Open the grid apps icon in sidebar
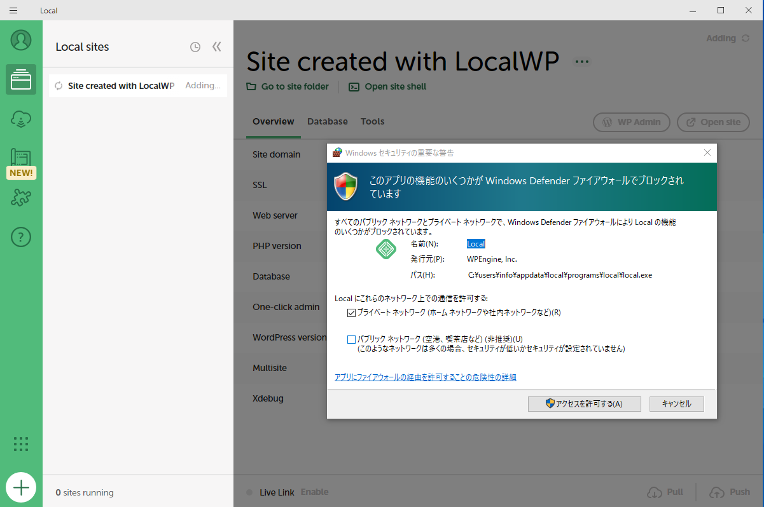The image size is (764, 507). [21, 444]
